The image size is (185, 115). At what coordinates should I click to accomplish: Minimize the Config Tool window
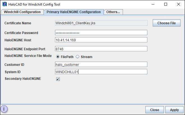click(x=153, y=4)
